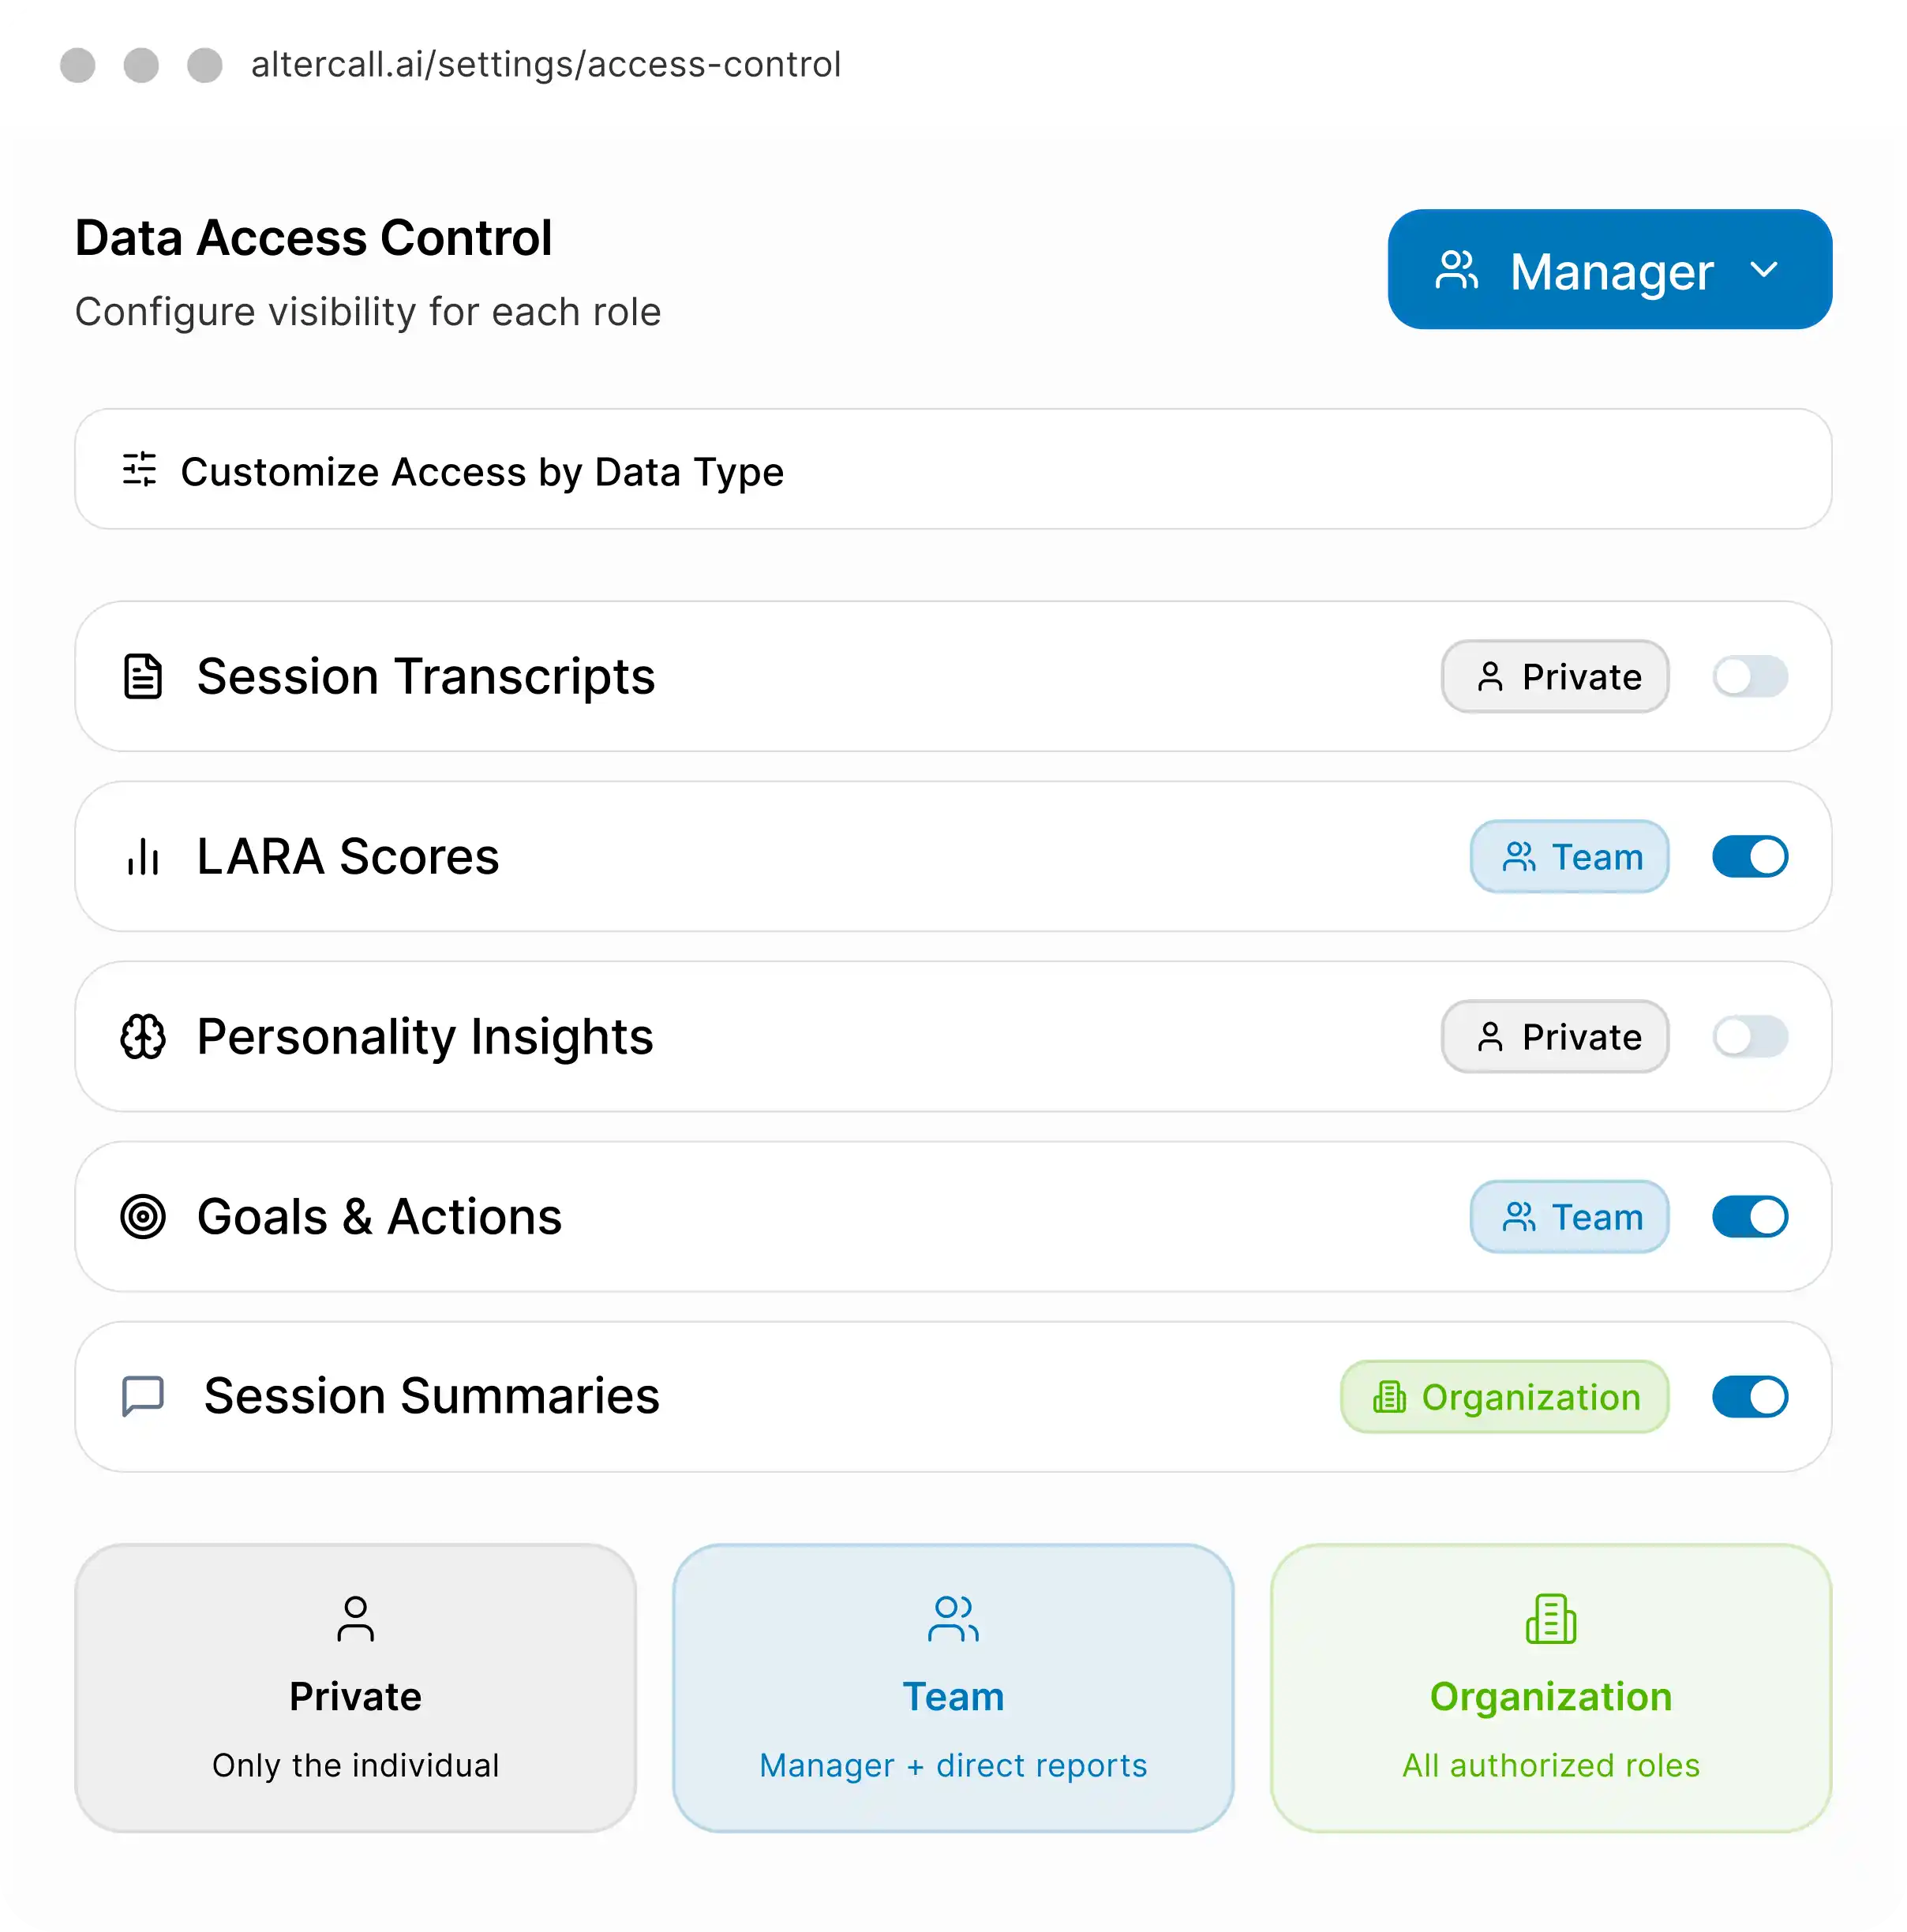Click the Goals & Actions target icon
1907x1932 pixels.
coord(143,1217)
